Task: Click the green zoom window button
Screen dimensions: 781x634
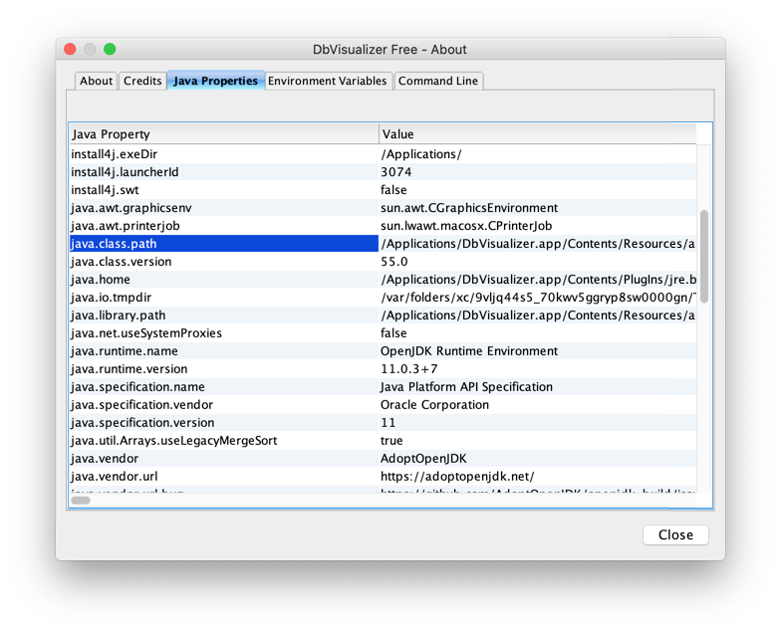Action: pyautogui.click(x=110, y=49)
